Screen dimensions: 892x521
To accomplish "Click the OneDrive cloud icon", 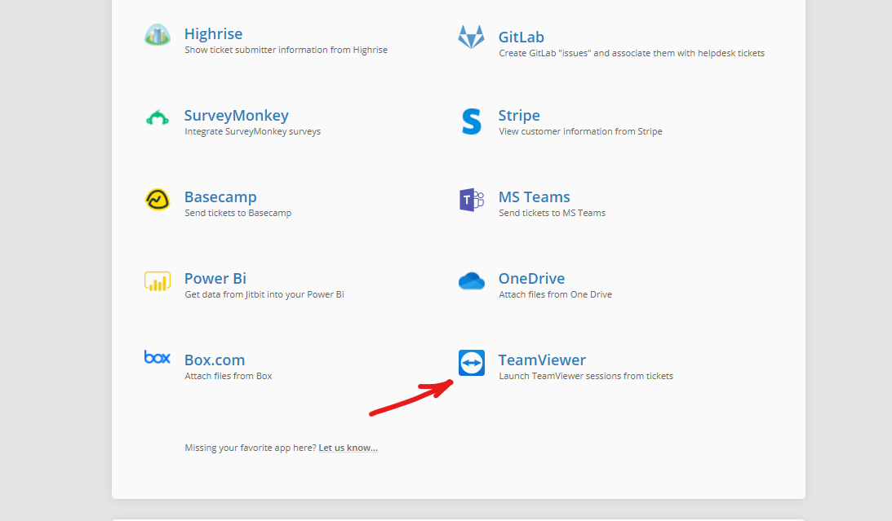I will (471, 281).
